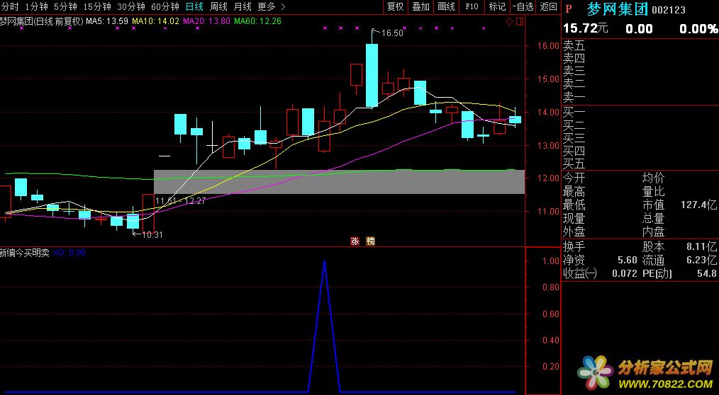Click the MA60: 12.26 indicator label
This screenshot has width=719, height=395.
click(x=257, y=21)
